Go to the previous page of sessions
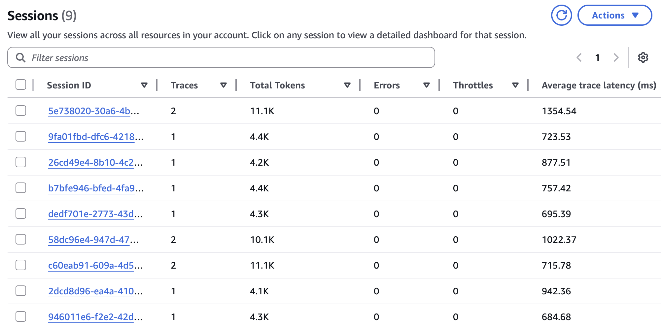The height and width of the screenshot is (328, 661). pyautogui.click(x=579, y=57)
